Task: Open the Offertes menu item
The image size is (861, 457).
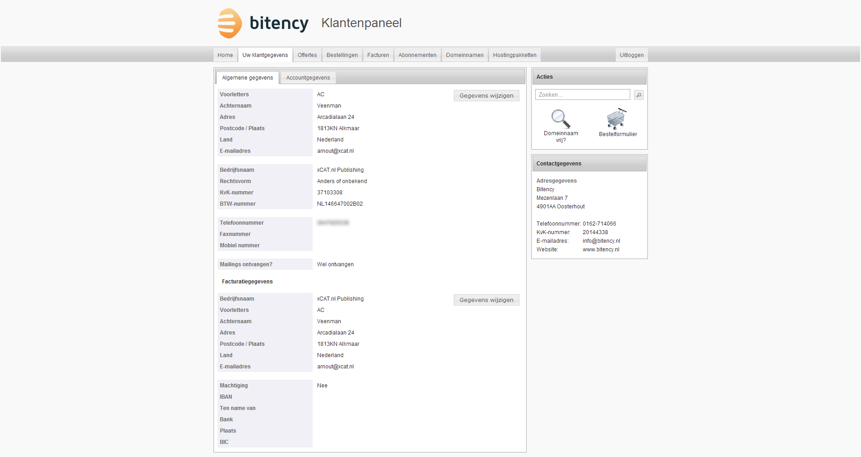Action: [307, 55]
